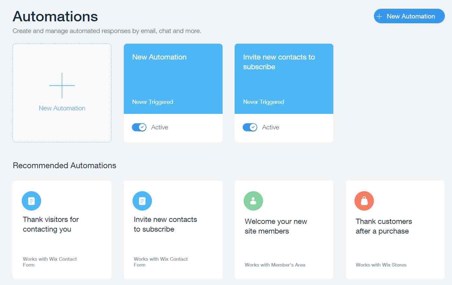Click the Create and manage automated responses subtitle
This screenshot has height=285, width=452.
coord(107,31)
